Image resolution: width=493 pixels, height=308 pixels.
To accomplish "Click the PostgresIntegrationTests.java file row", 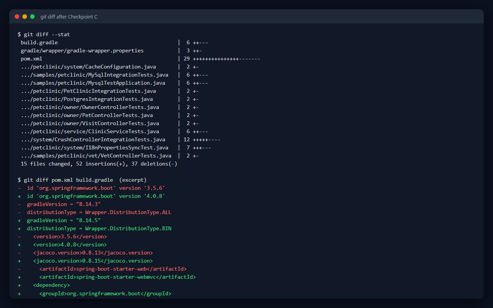I will (110, 99).
